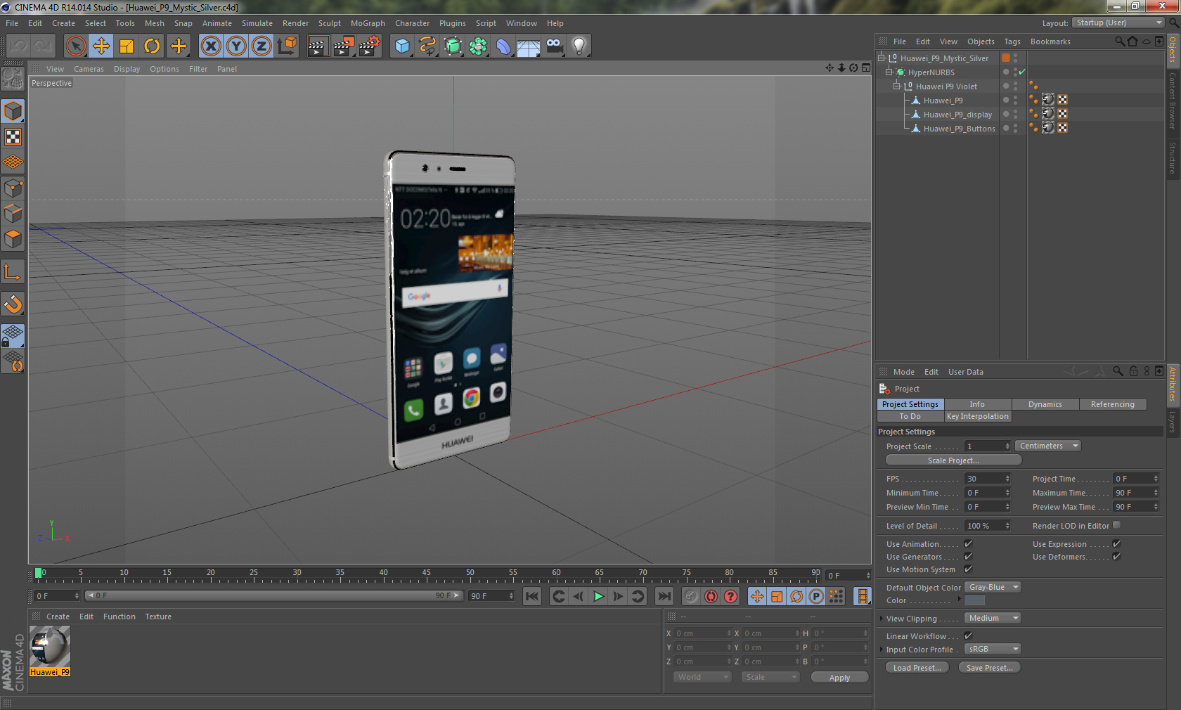Collapse the Huawei P9 Violet group

(x=896, y=86)
